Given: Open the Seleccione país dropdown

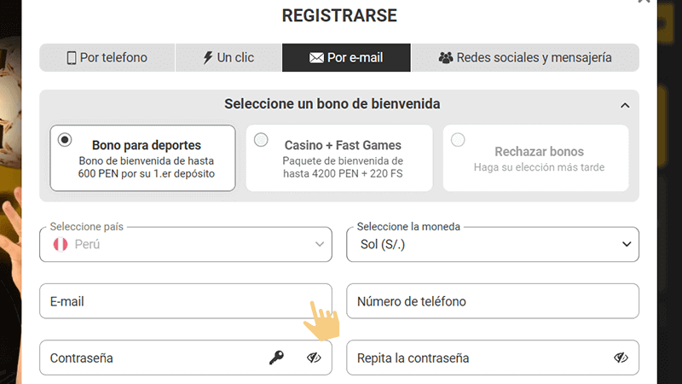Looking at the screenshot, I should (x=186, y=244).
